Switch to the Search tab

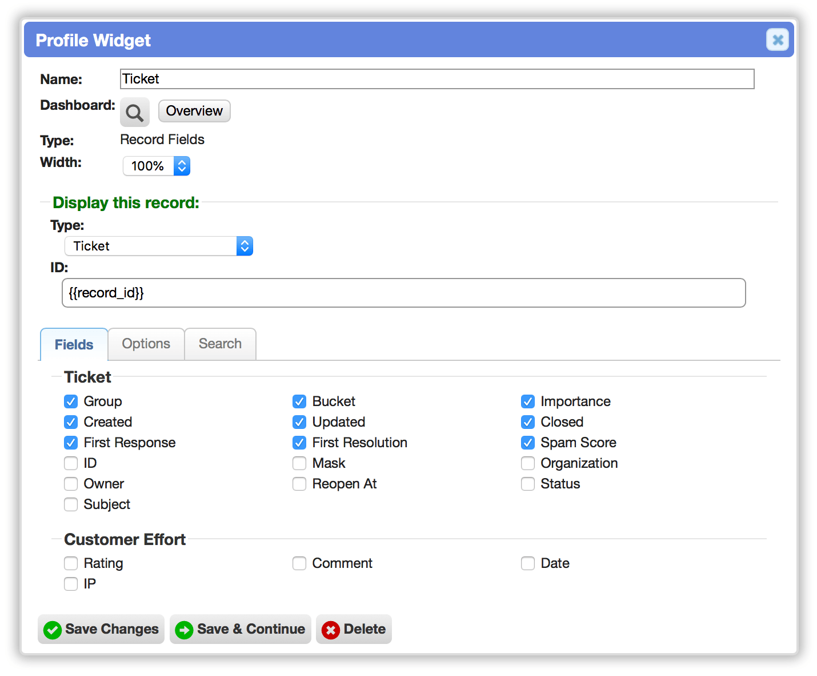(220, 344)
